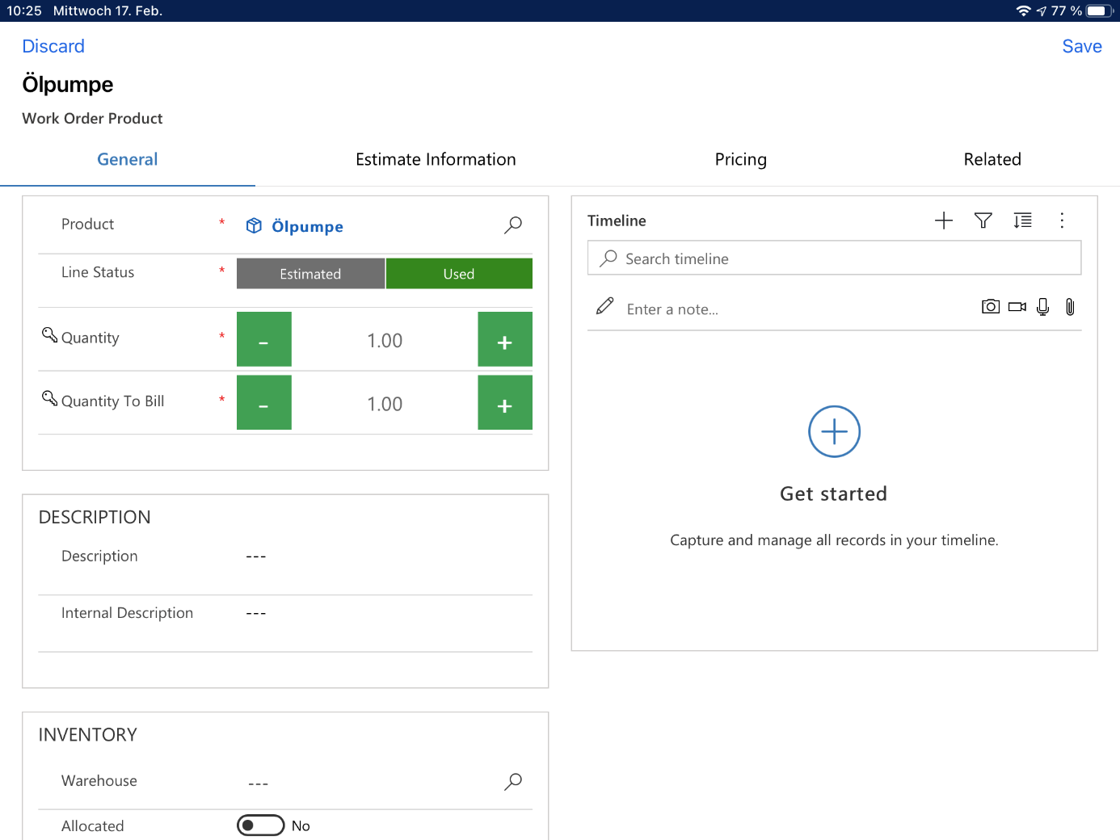
Task: Set Line Status to Used
Action: (x=459, y=274)
